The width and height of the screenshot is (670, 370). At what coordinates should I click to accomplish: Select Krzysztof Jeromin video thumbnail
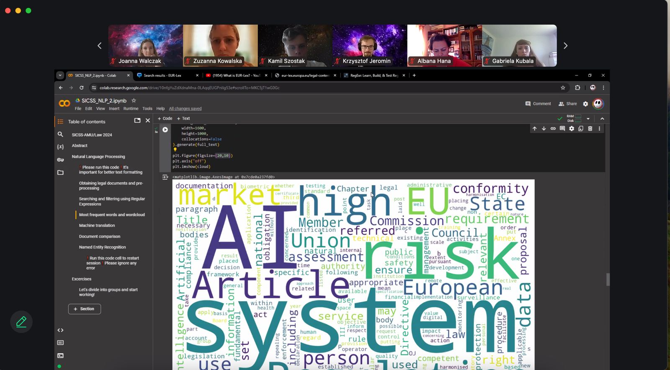click(x=370, y=46)
